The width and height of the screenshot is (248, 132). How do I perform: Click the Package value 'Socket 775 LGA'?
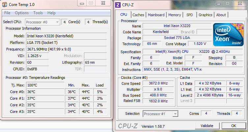pos(177,38)
